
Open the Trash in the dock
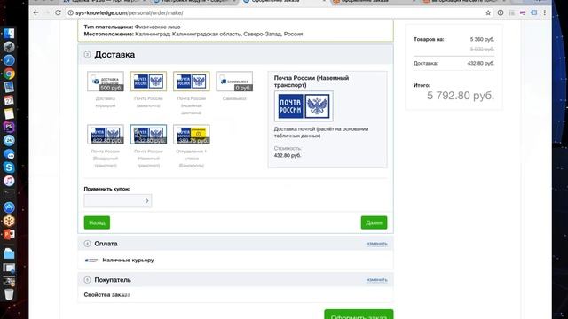(x=9, y=293)
